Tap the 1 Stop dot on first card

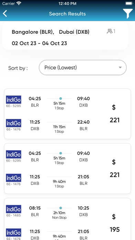pos(61,98)
